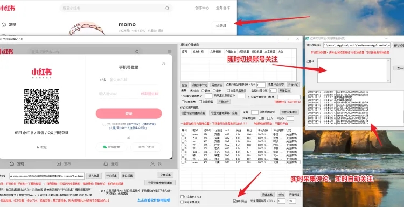
Task: Click the 监控时间 minutes field
Action: 273,90
